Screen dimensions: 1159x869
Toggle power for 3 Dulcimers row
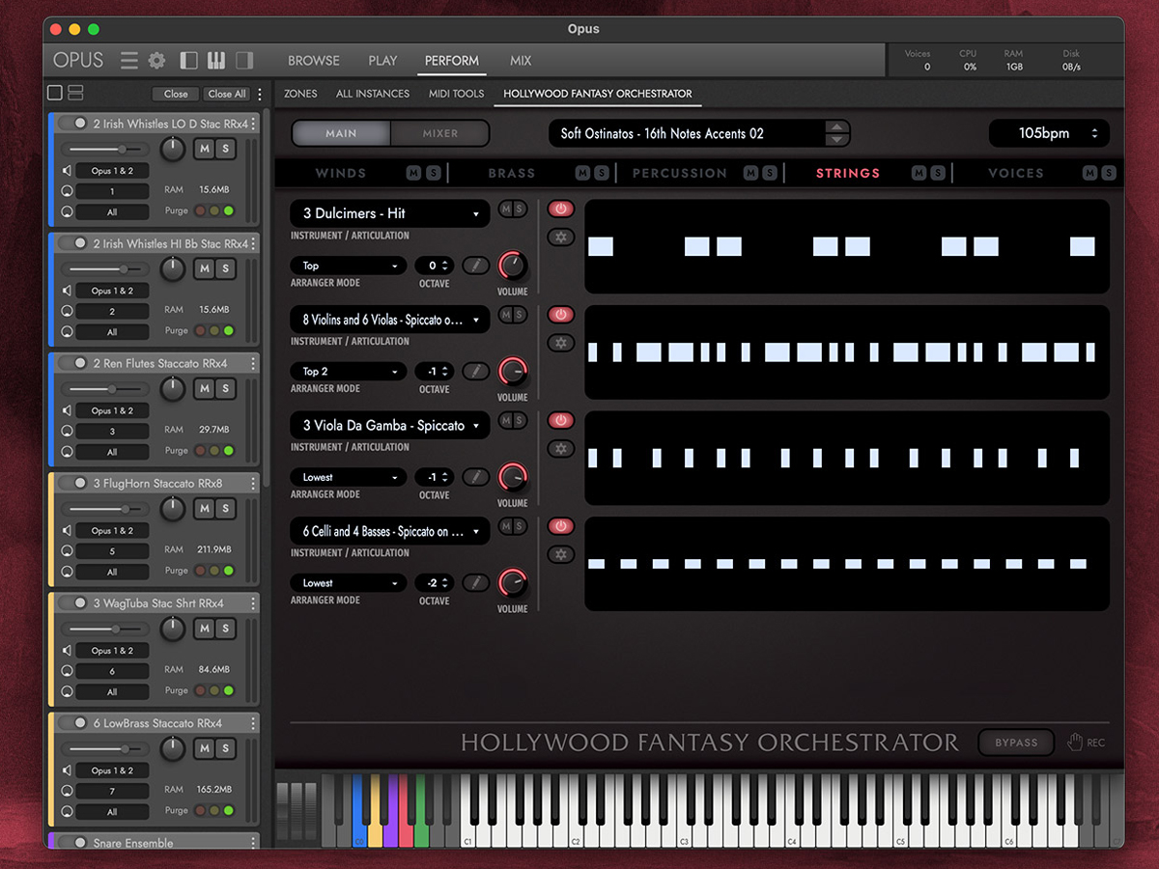(x=561, y=209)
